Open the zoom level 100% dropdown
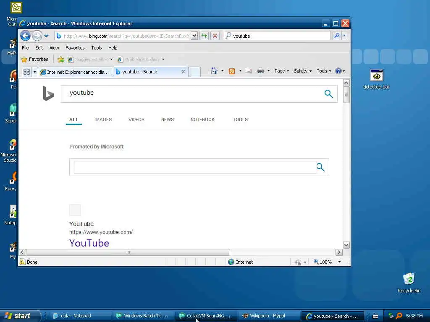This screenshot has width=430, height=322. tap(339, 262)
